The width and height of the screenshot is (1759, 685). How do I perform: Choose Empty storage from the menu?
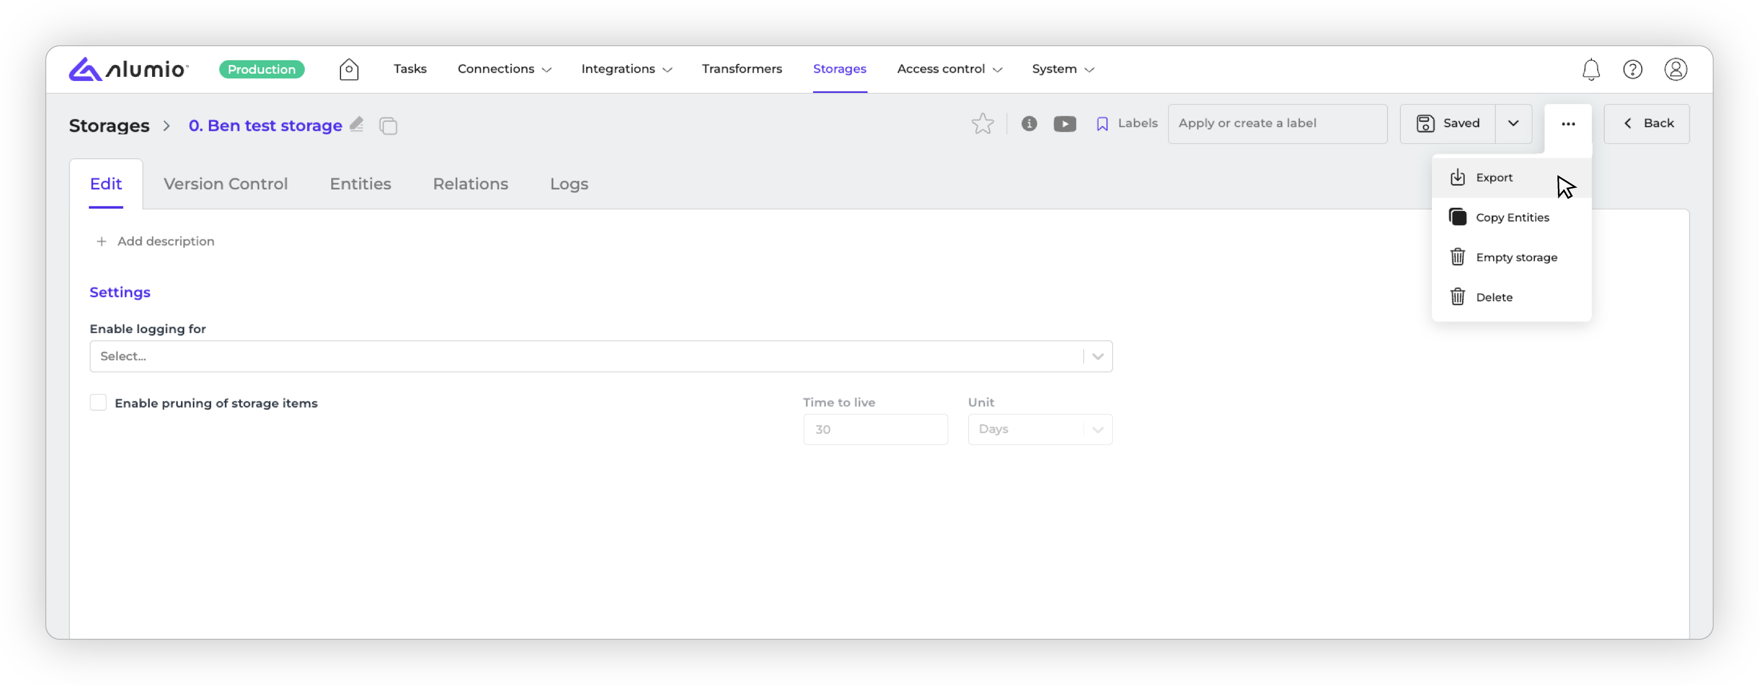[1516, 257]
